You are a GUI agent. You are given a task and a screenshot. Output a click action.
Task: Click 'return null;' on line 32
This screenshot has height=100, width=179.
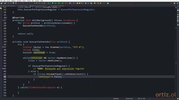[25, 34]
